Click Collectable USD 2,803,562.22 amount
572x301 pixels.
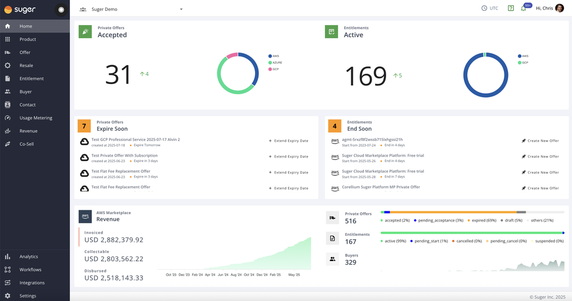[114, 259]
